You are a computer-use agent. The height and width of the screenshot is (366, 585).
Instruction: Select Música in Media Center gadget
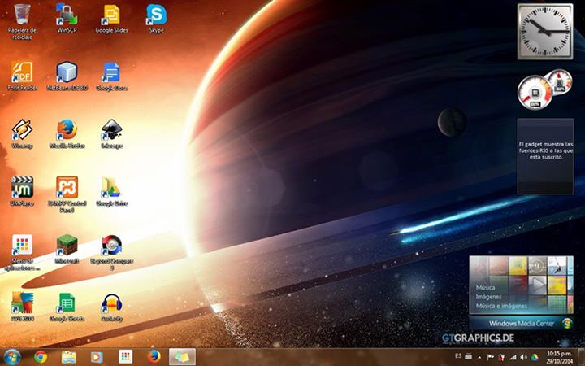(x=486, y=288)
